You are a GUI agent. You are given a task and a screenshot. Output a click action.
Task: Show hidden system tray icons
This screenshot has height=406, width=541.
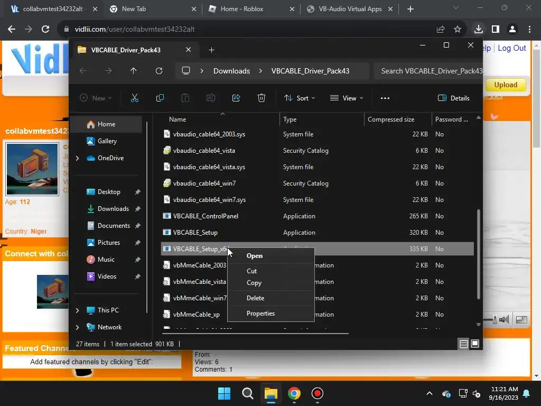430,393
